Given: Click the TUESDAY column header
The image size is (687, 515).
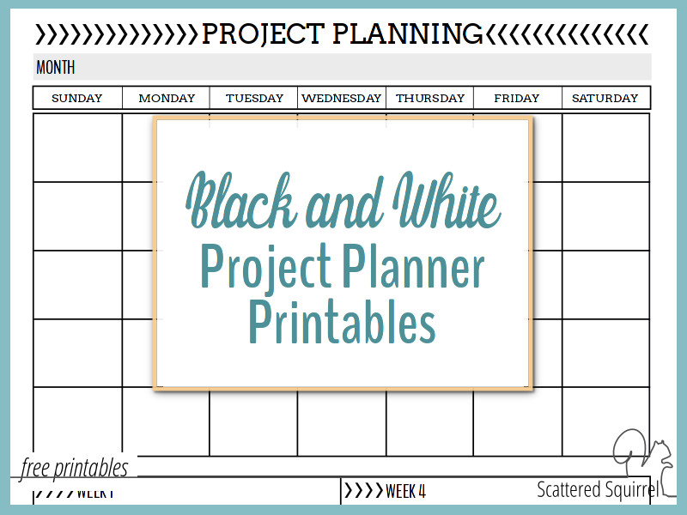Looking at the screenshot, I should pyautogui.click(x=254, y=98).
